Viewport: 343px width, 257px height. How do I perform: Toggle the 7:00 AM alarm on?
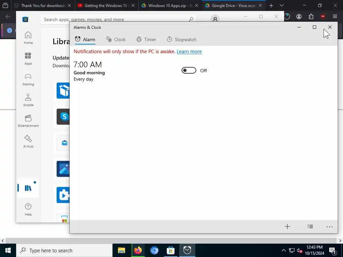click(189, 70)
